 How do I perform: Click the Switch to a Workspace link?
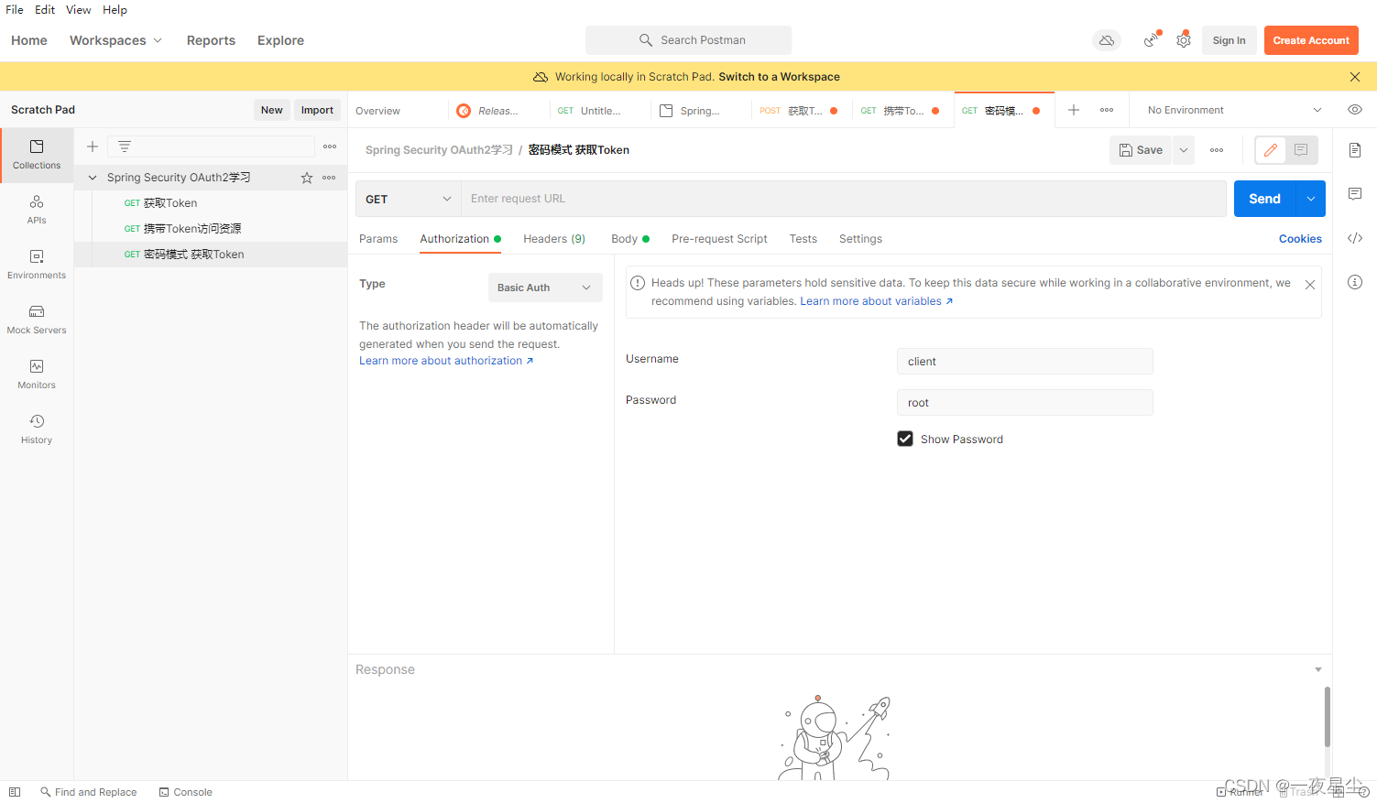point(779,77)
